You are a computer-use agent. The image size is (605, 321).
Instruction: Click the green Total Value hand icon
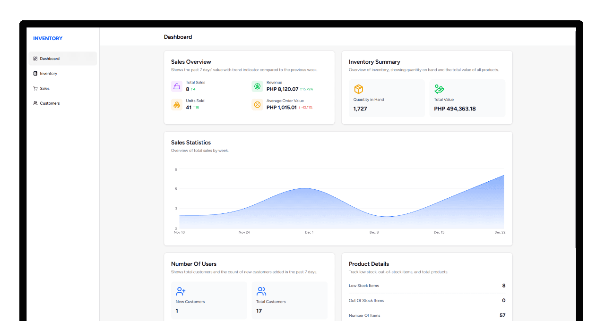pyautogui.click(x=439, y=89)
